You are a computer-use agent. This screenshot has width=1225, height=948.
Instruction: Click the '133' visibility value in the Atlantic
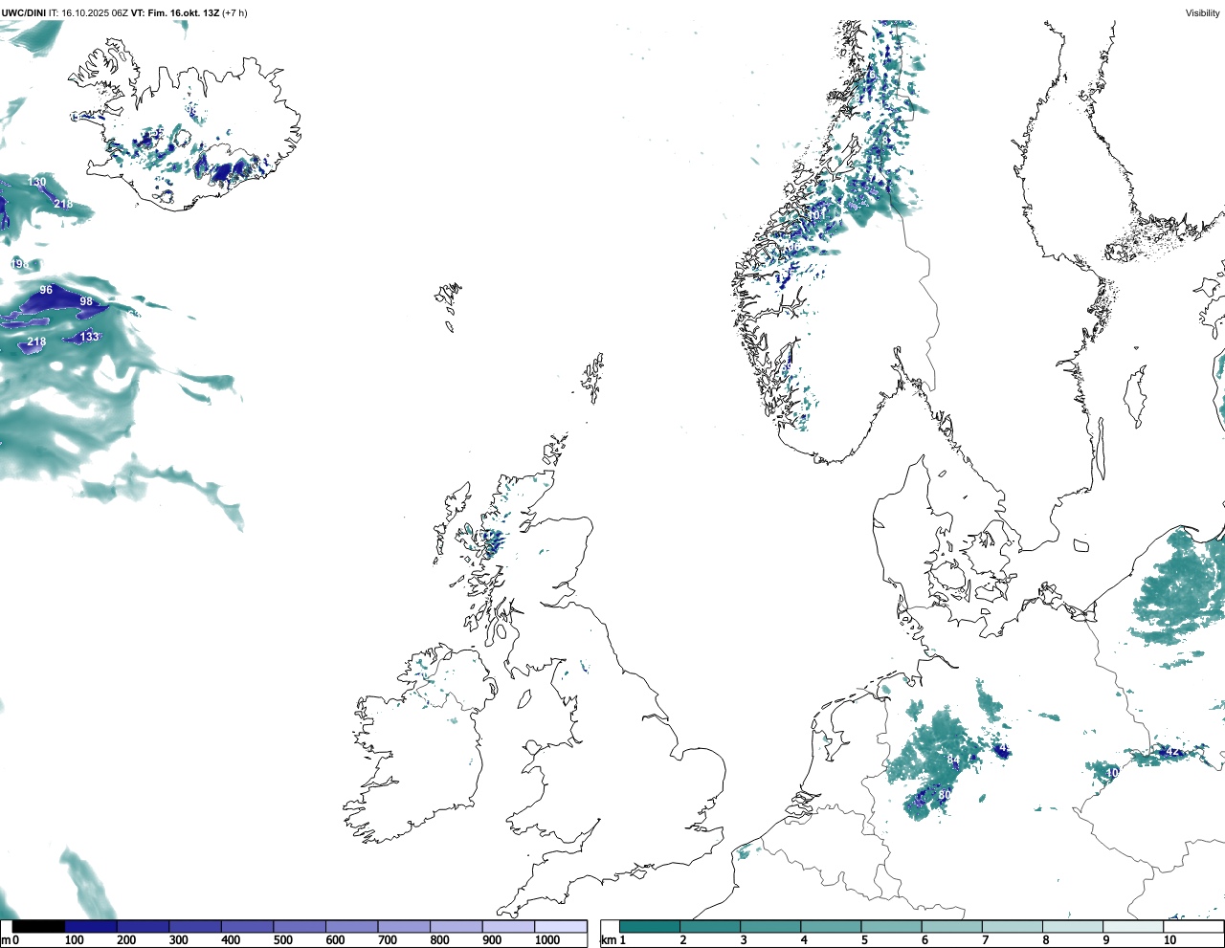tap(89, 337)
